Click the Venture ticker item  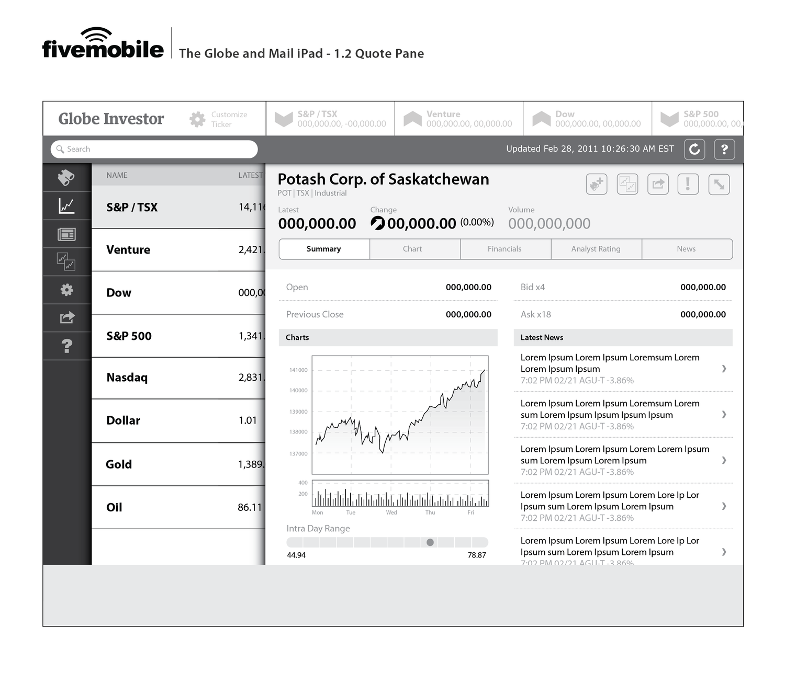(459, 119)
